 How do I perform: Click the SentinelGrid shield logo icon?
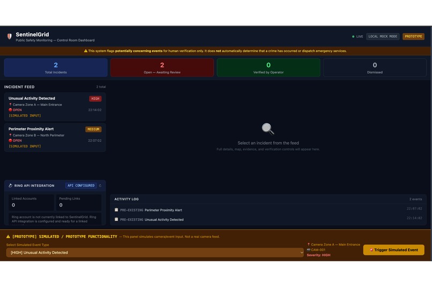(9, 36)
